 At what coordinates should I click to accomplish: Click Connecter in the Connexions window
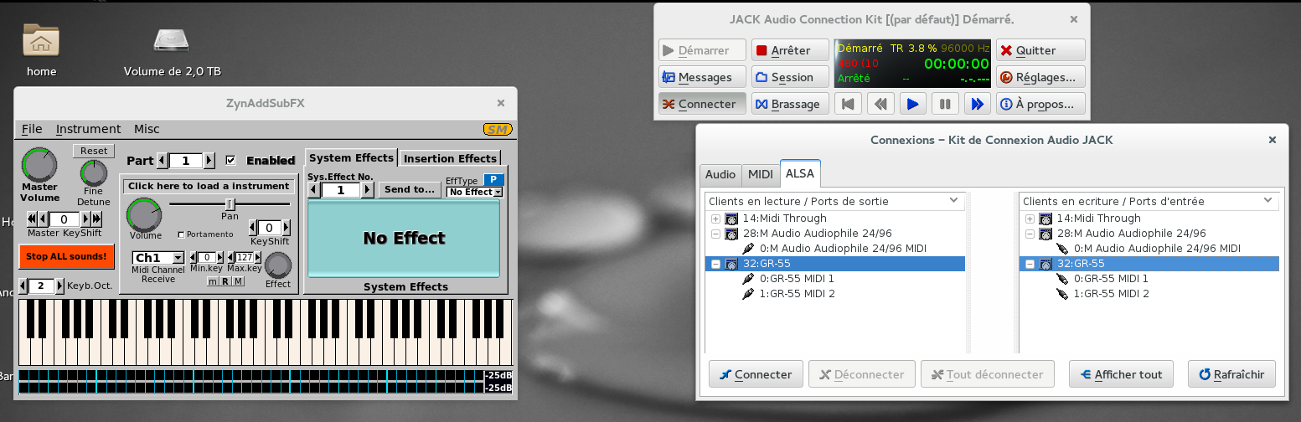point(756,374)
